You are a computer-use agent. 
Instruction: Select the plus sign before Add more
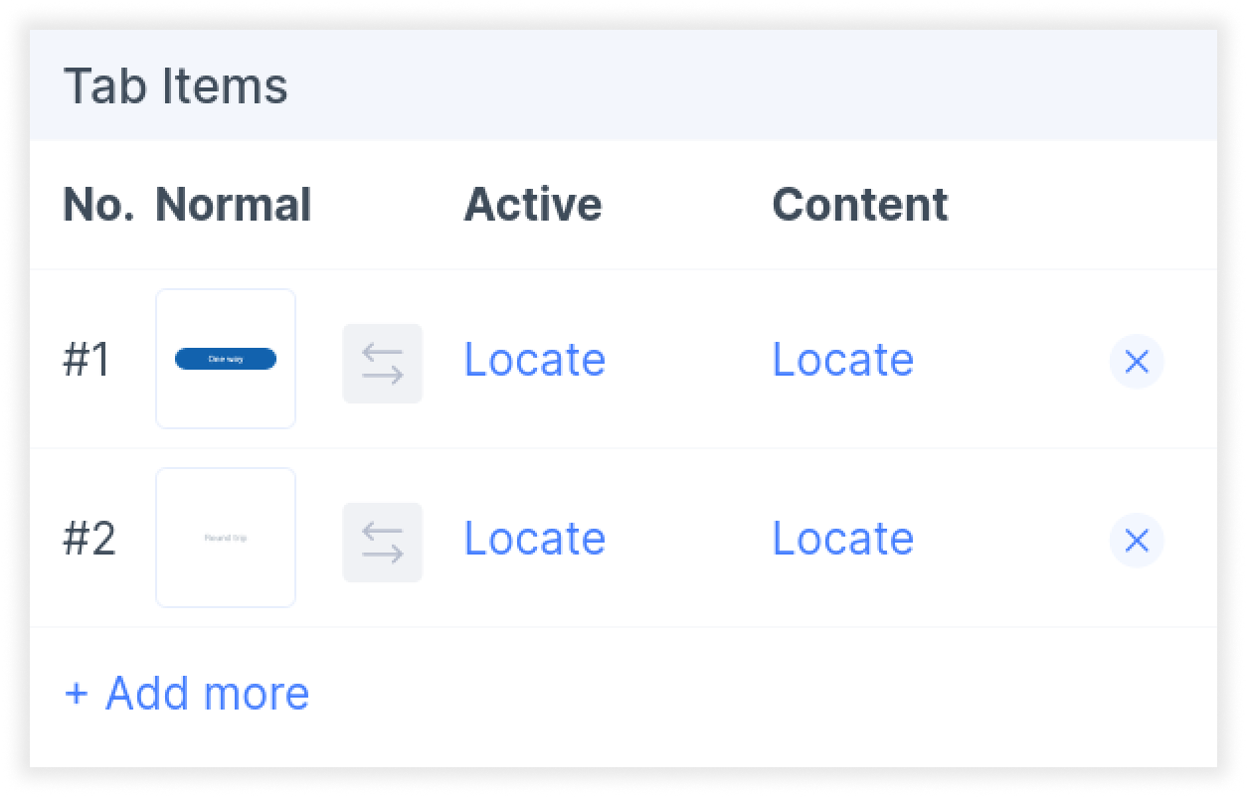tap(76, 694)
